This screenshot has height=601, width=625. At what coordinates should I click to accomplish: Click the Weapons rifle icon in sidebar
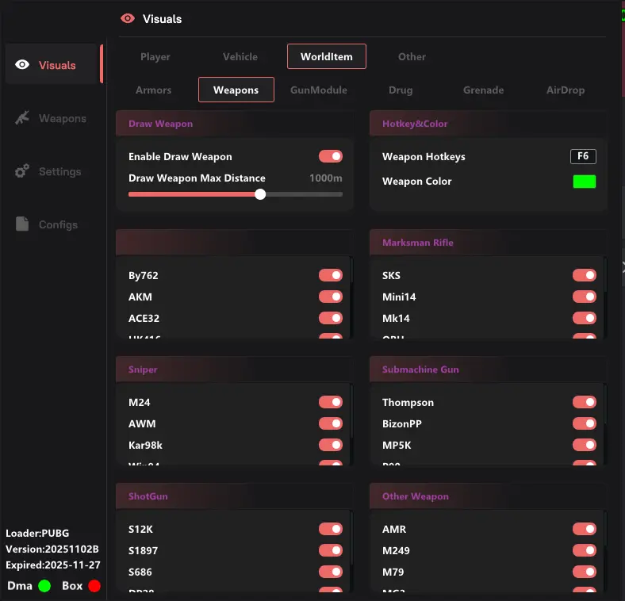[22, 118]
